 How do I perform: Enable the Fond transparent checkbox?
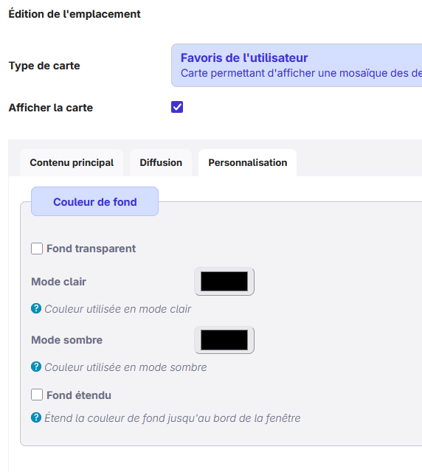point(37,249)
